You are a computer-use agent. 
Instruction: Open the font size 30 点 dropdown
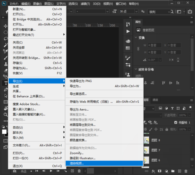[137, 12]
